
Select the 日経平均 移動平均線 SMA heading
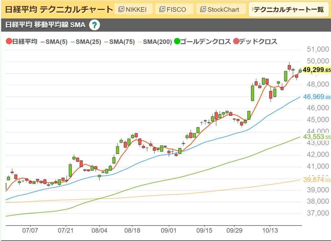coord(45,25)
